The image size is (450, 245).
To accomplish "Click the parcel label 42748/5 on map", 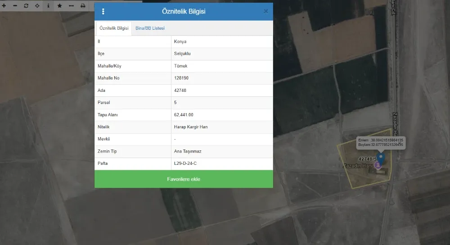I will tap(367, 159).
